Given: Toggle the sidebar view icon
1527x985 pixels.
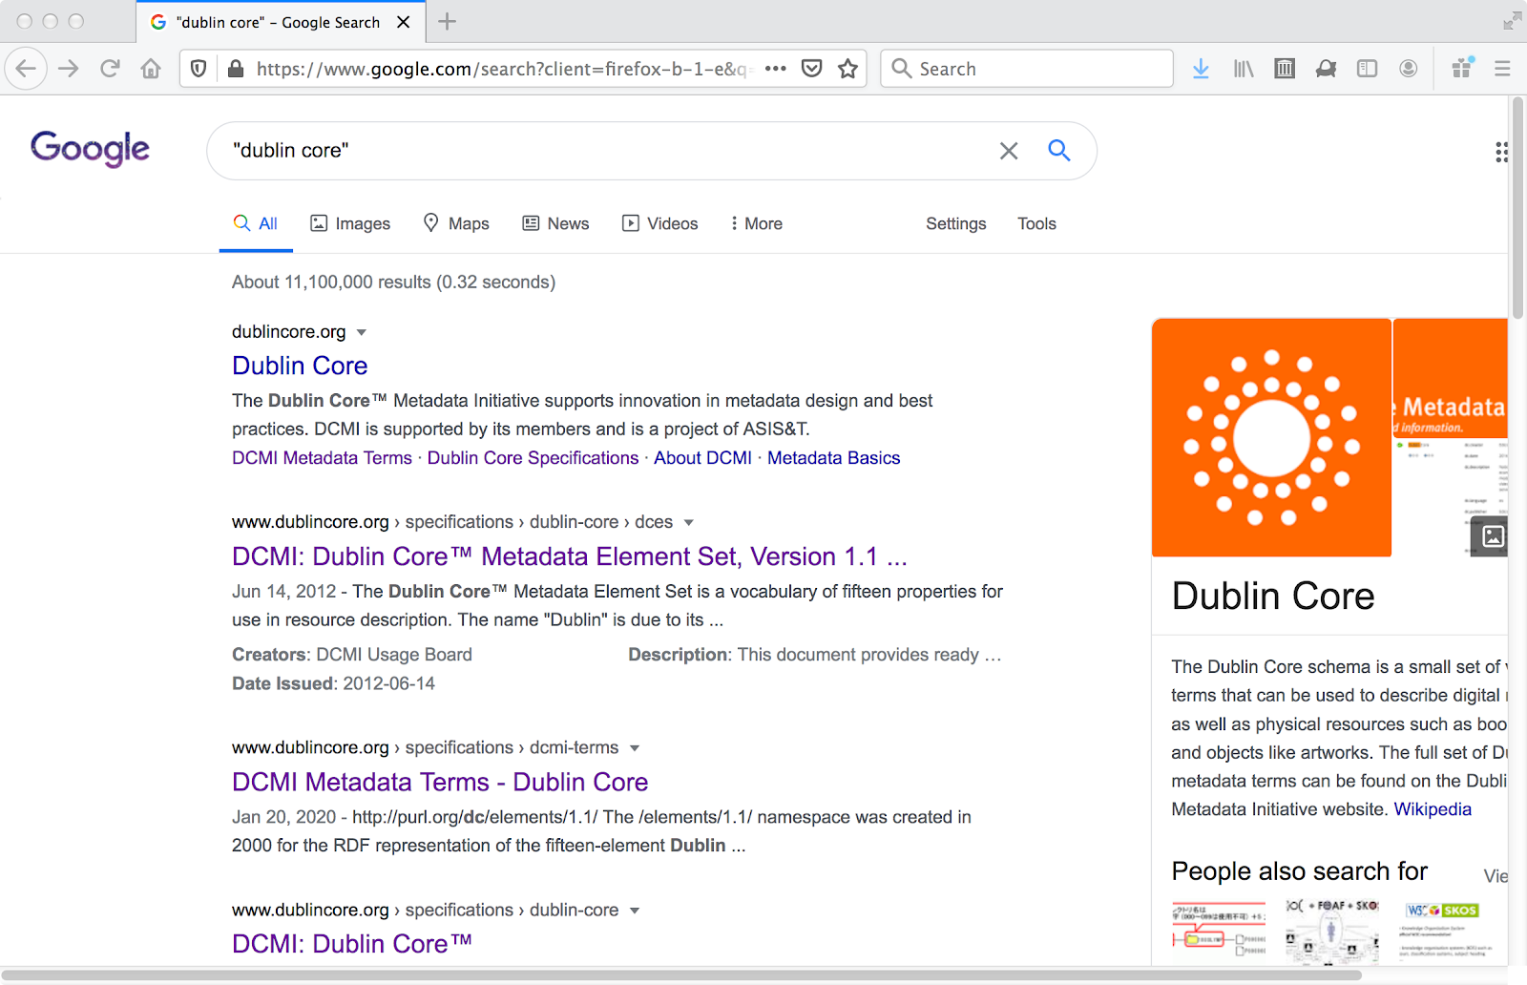Looking at the screenshot, I should click(1367, 69).
